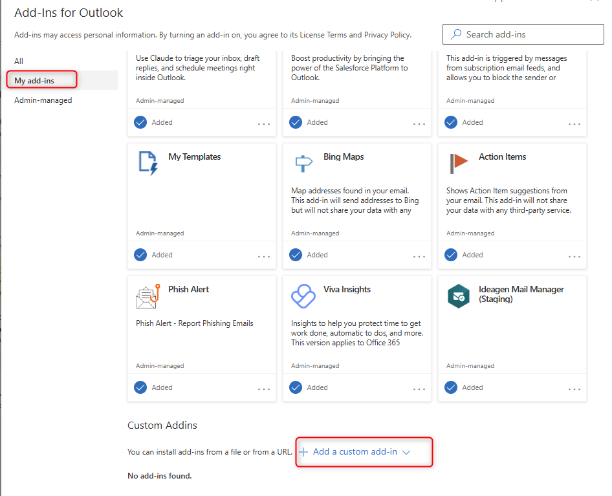This screenshot has height=496, width=612.
Task: Click 'You can install add-ins from a file' text
Action: pyautogui.click(x=210, y=452)
